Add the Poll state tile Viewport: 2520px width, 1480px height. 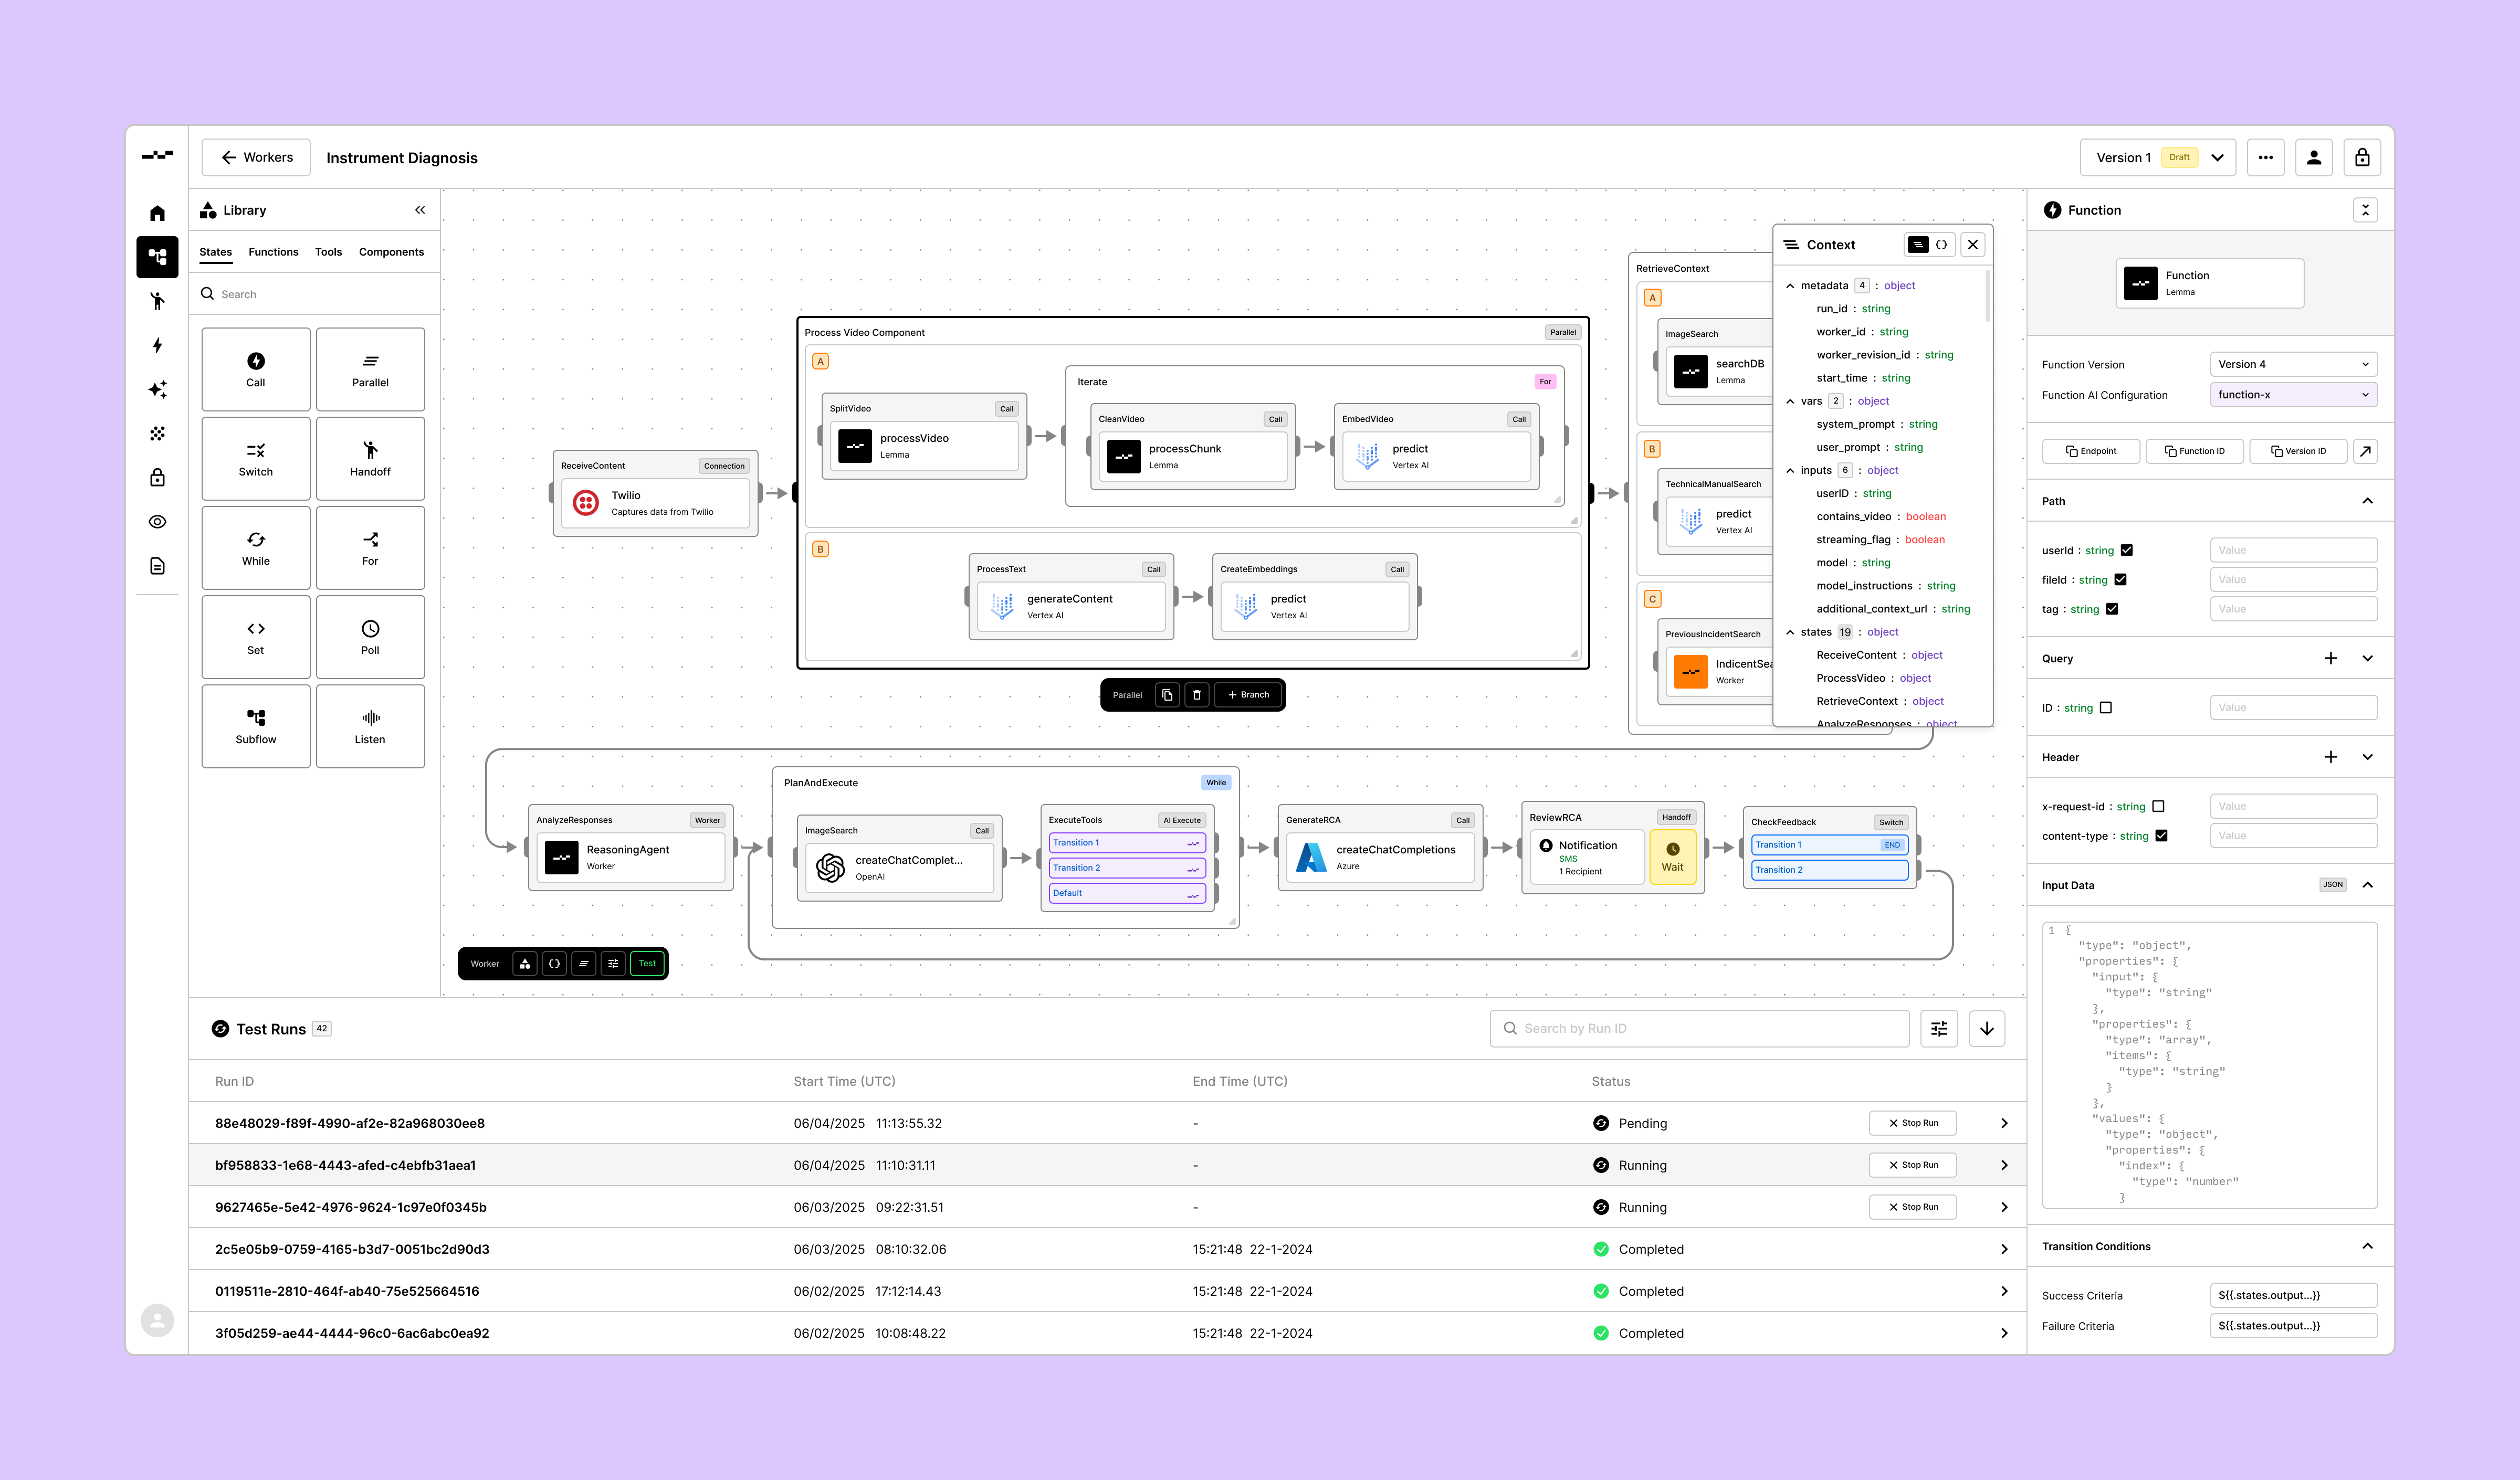(x=370, y=637)
